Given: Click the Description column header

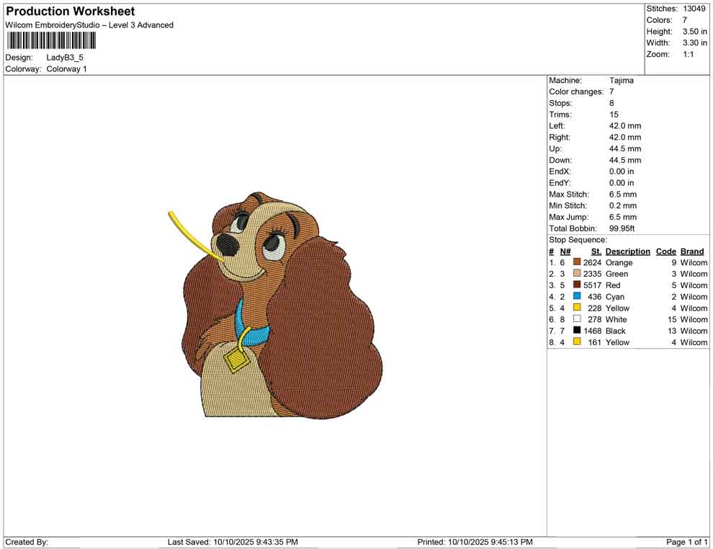Looking at the screenshot, I should (x=628, y=251).
